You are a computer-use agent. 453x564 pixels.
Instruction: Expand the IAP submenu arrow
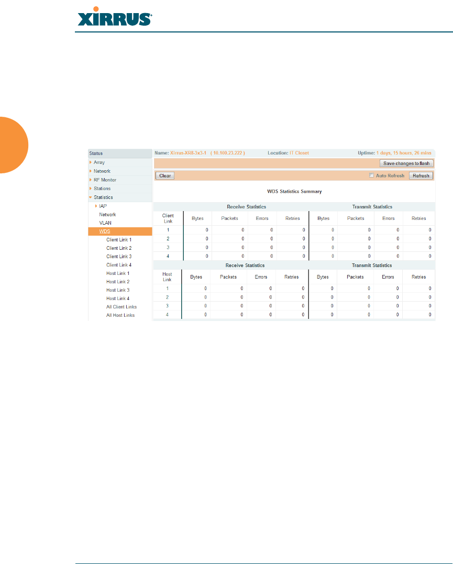[96, 206]
